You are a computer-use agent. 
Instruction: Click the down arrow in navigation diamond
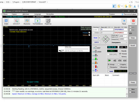tap(105, 41)
